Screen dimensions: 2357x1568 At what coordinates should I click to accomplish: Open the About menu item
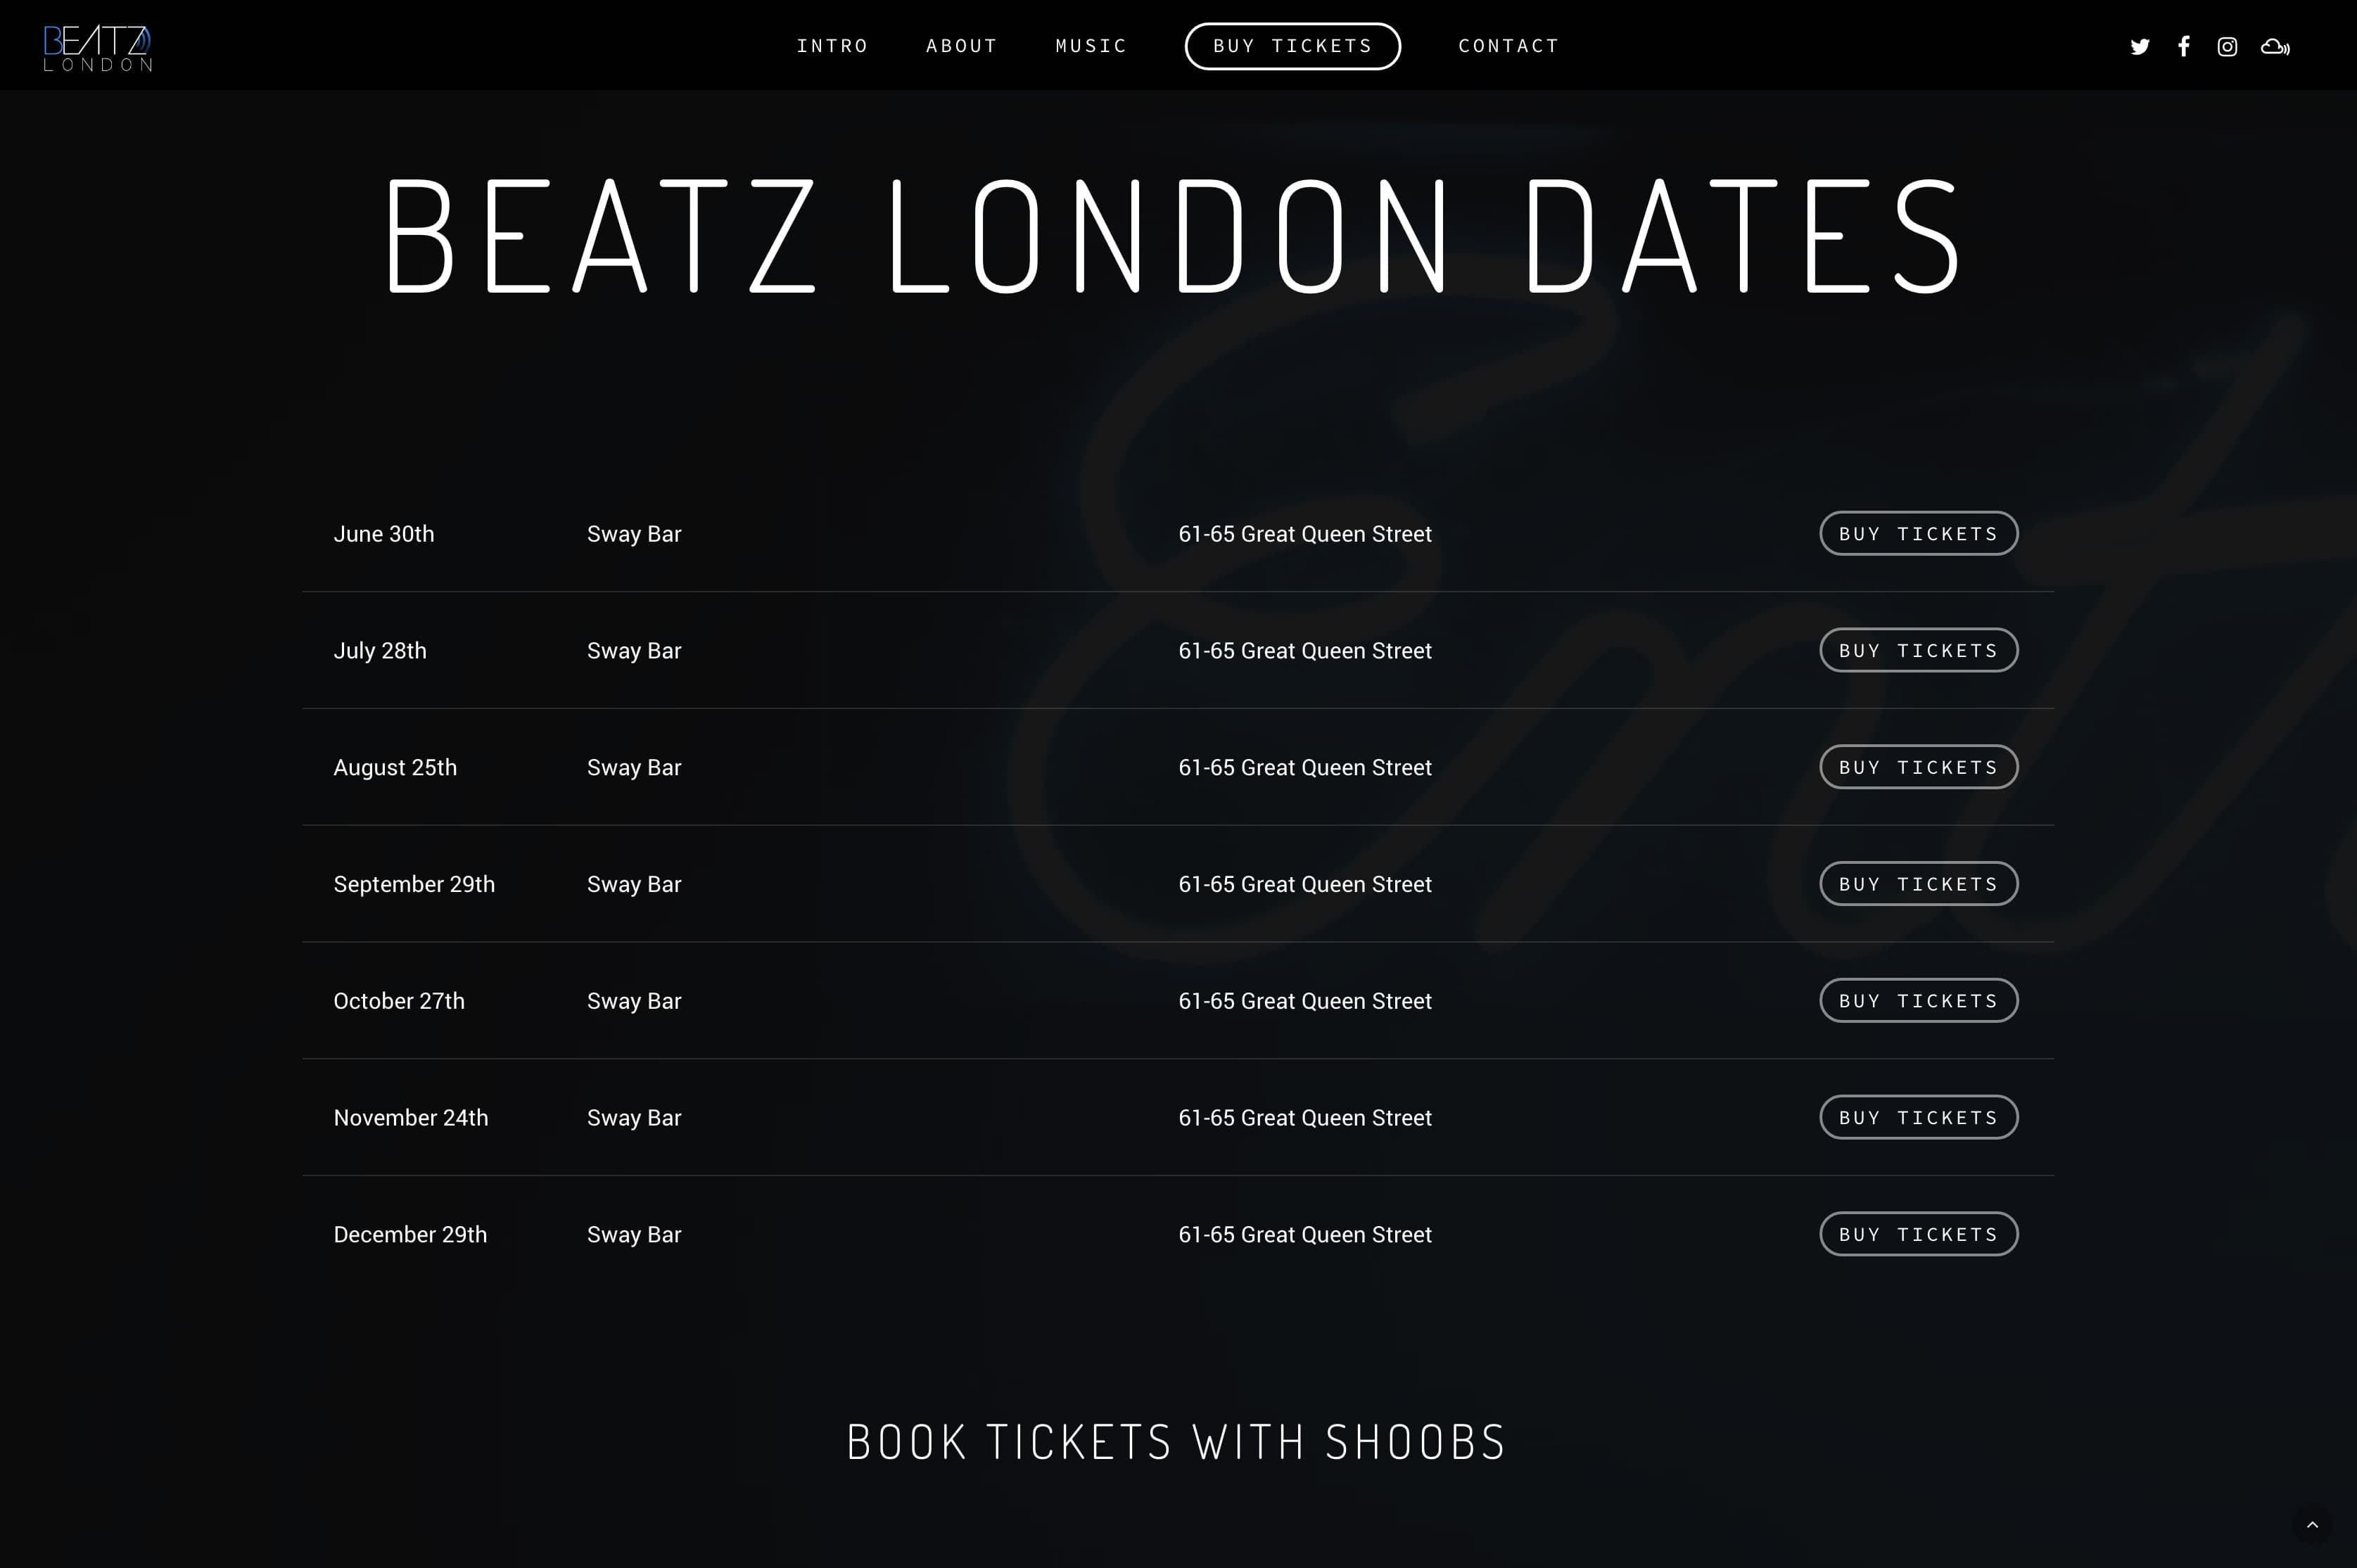[961, 46]
